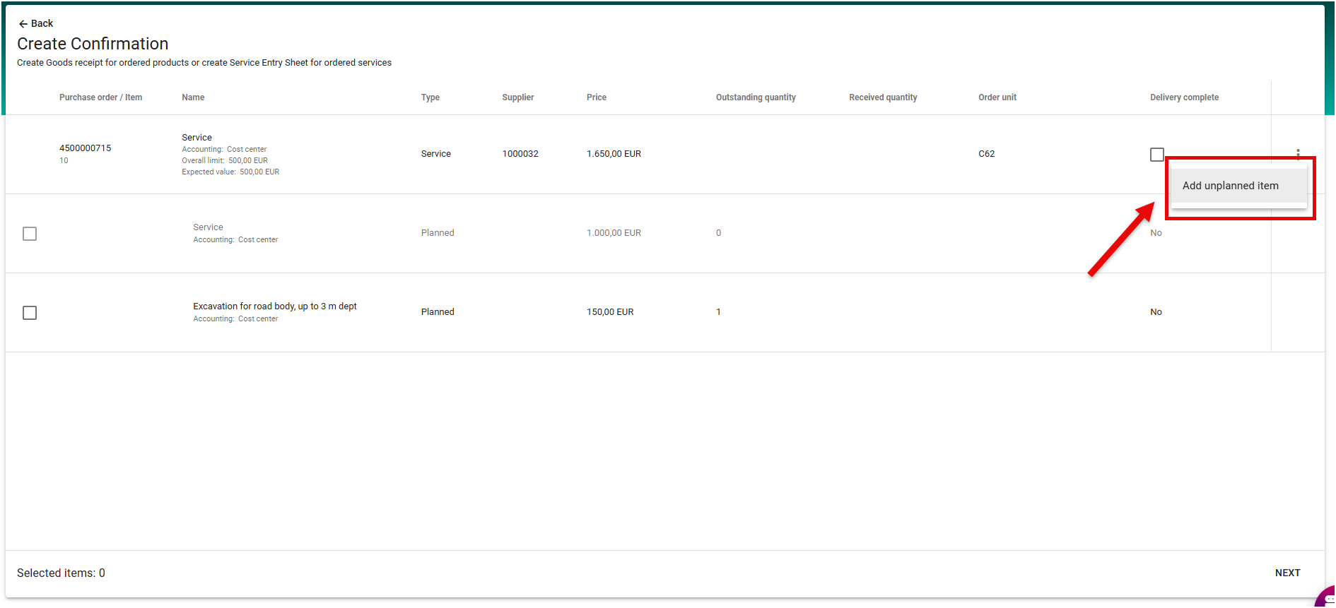Click the Delivery complete column header
This screenshot has width=1336, height=608.
1183,97
